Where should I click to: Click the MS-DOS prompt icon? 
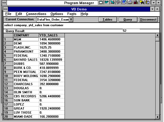pos(136,3)
